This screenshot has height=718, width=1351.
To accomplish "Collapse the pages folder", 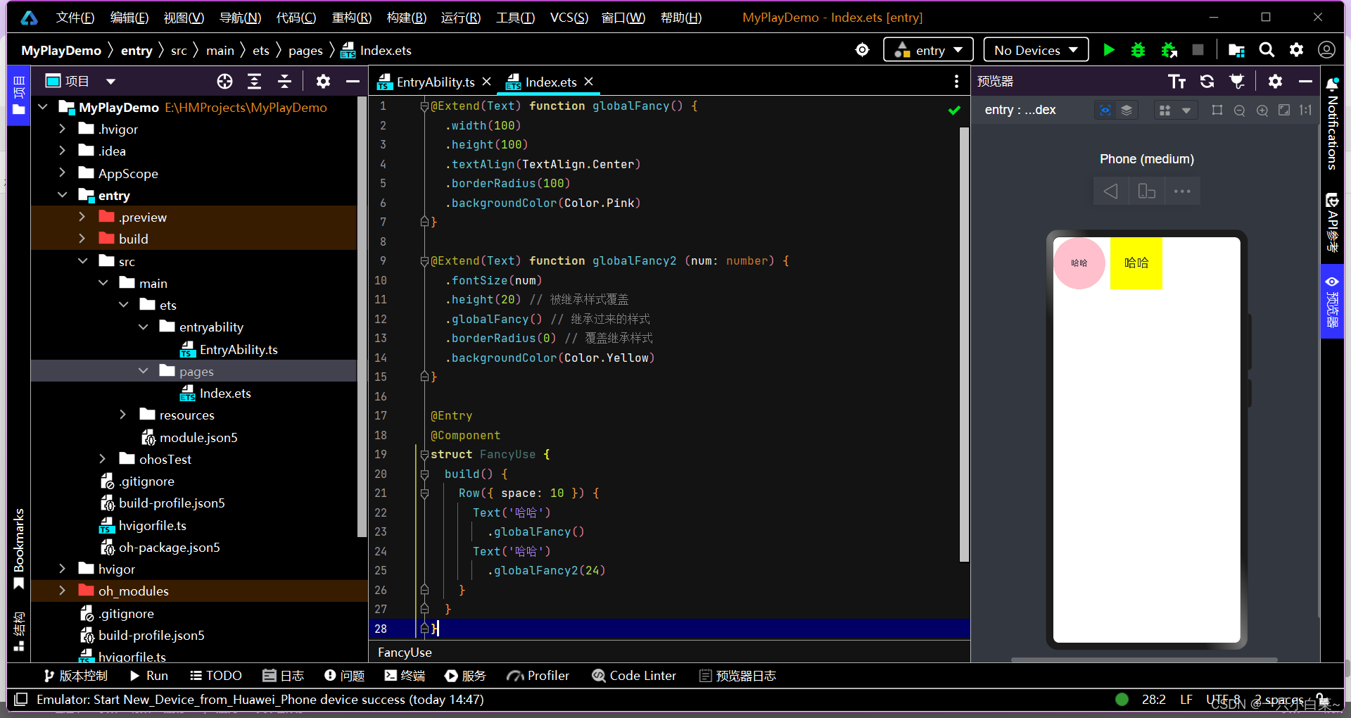I will (144, 371).
